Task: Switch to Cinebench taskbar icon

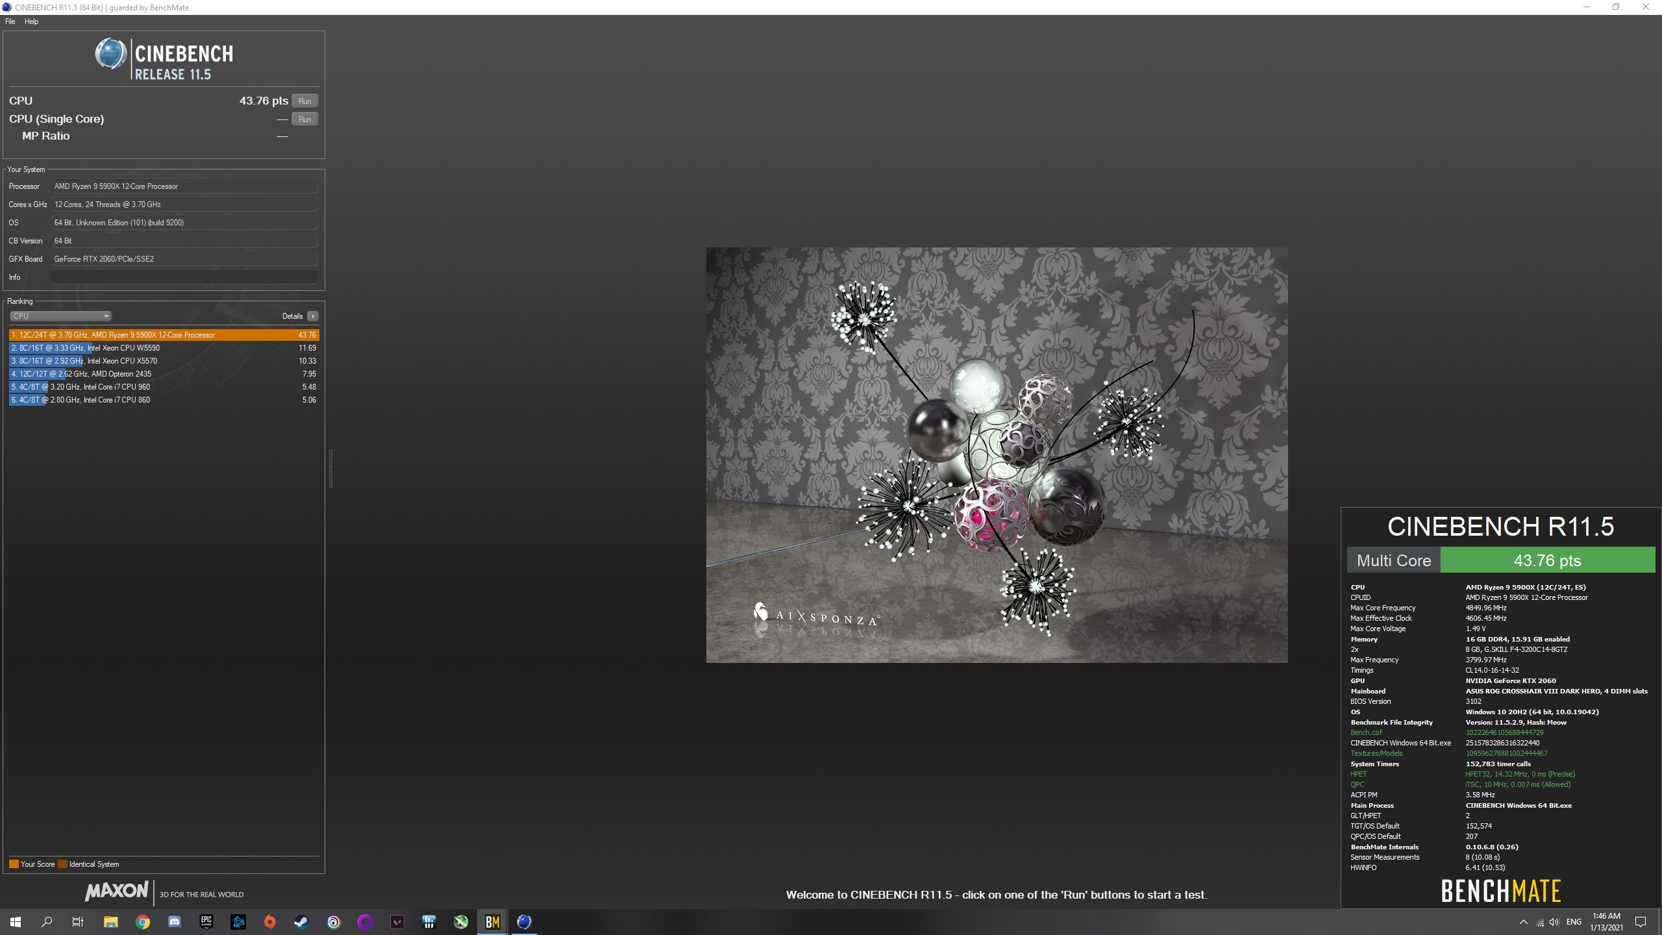Action: tap(525, 922)
